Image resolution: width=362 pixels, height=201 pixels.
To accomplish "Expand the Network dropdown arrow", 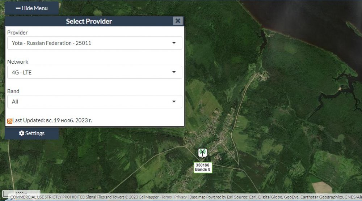I will [x=174, y=72].
